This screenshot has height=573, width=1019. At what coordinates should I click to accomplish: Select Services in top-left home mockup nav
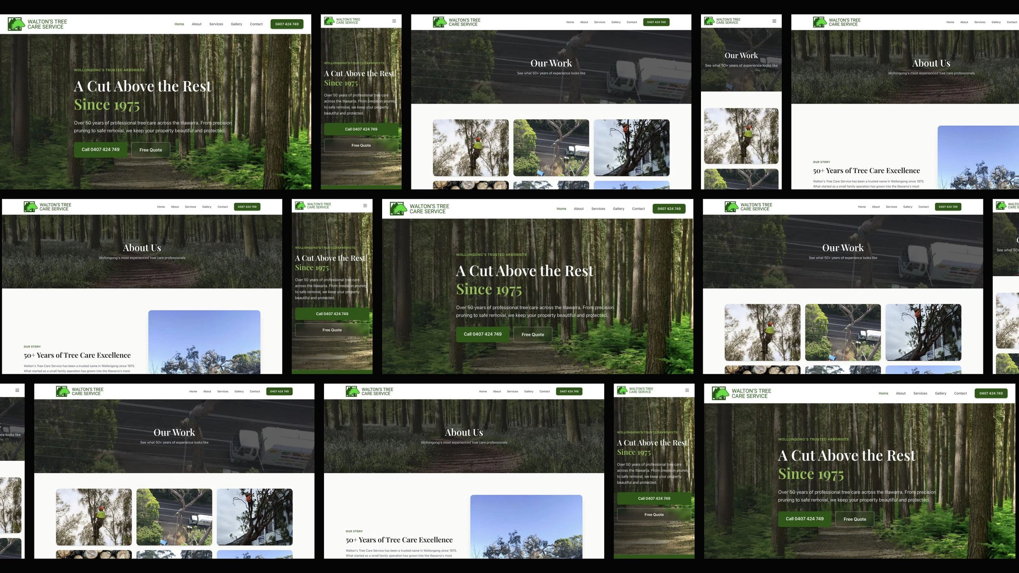coord(216,24)
